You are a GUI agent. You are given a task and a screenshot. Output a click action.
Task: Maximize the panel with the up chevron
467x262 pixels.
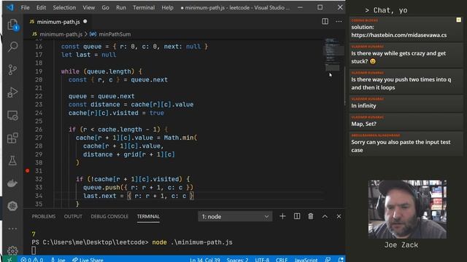point(325,216)
